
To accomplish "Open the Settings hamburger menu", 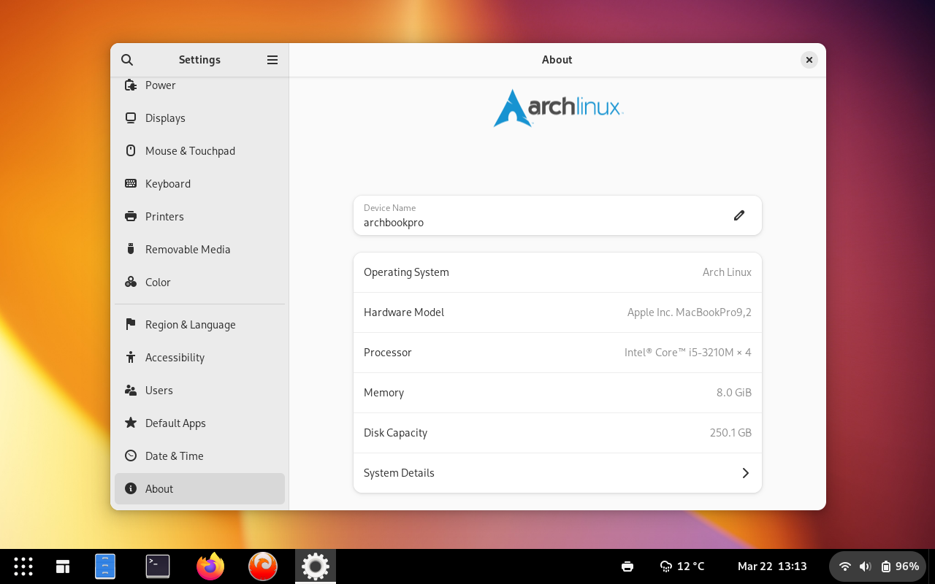I will point(272,60).
